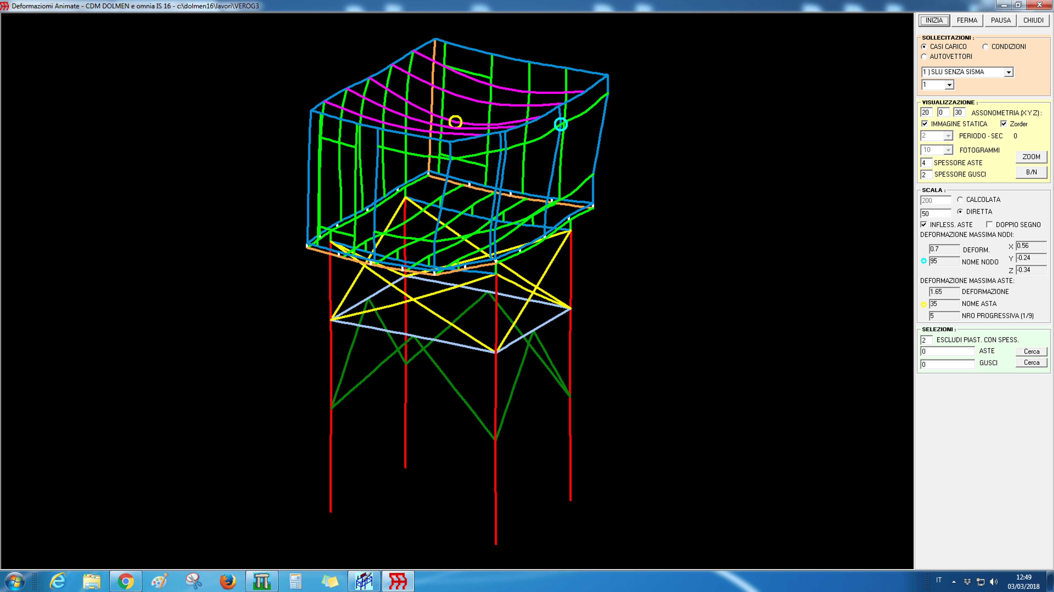Screen dimensions: 1054x592
Task: Toggle IMMAGINE STATICA checkbox
Action: click(925, 123)
